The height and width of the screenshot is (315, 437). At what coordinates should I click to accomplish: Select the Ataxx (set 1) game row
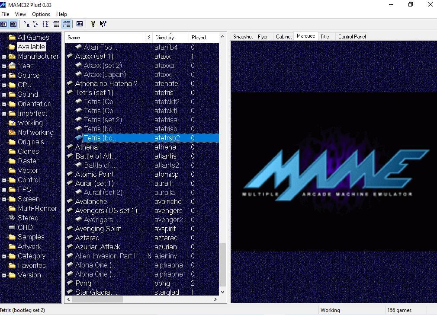coord(142,56)
